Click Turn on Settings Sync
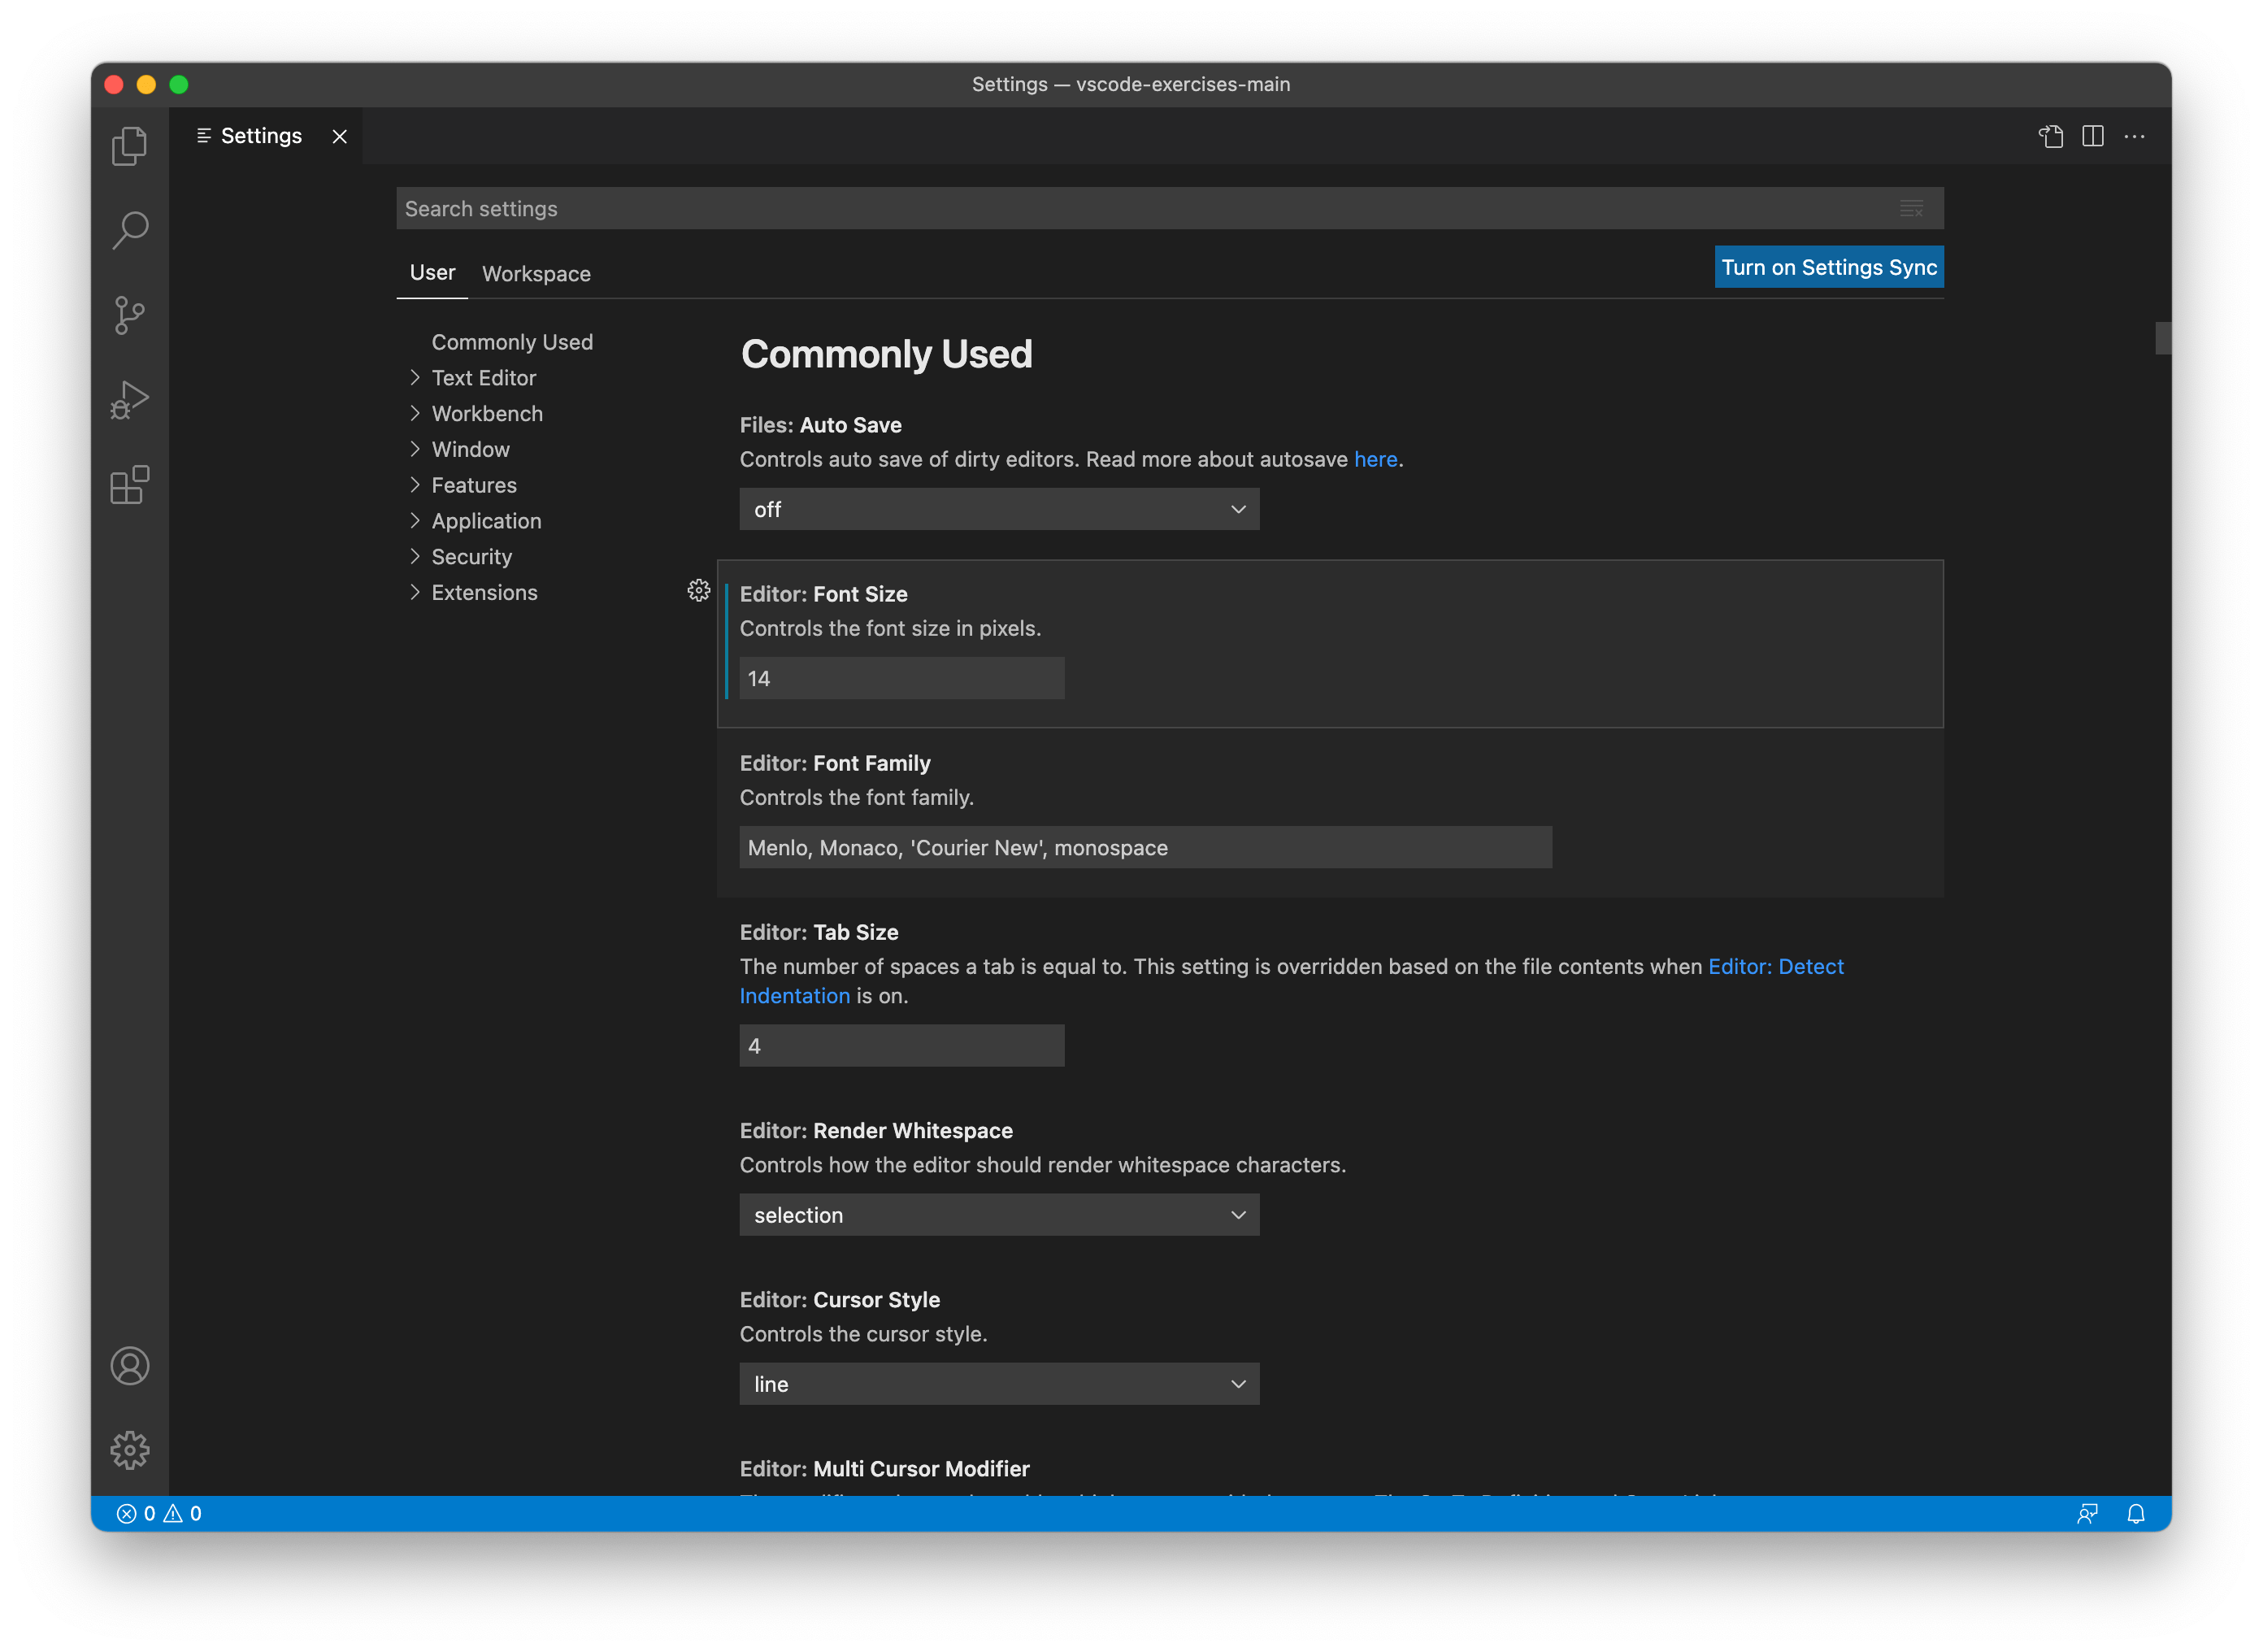2263x1652 pixels. point(1828,267)
